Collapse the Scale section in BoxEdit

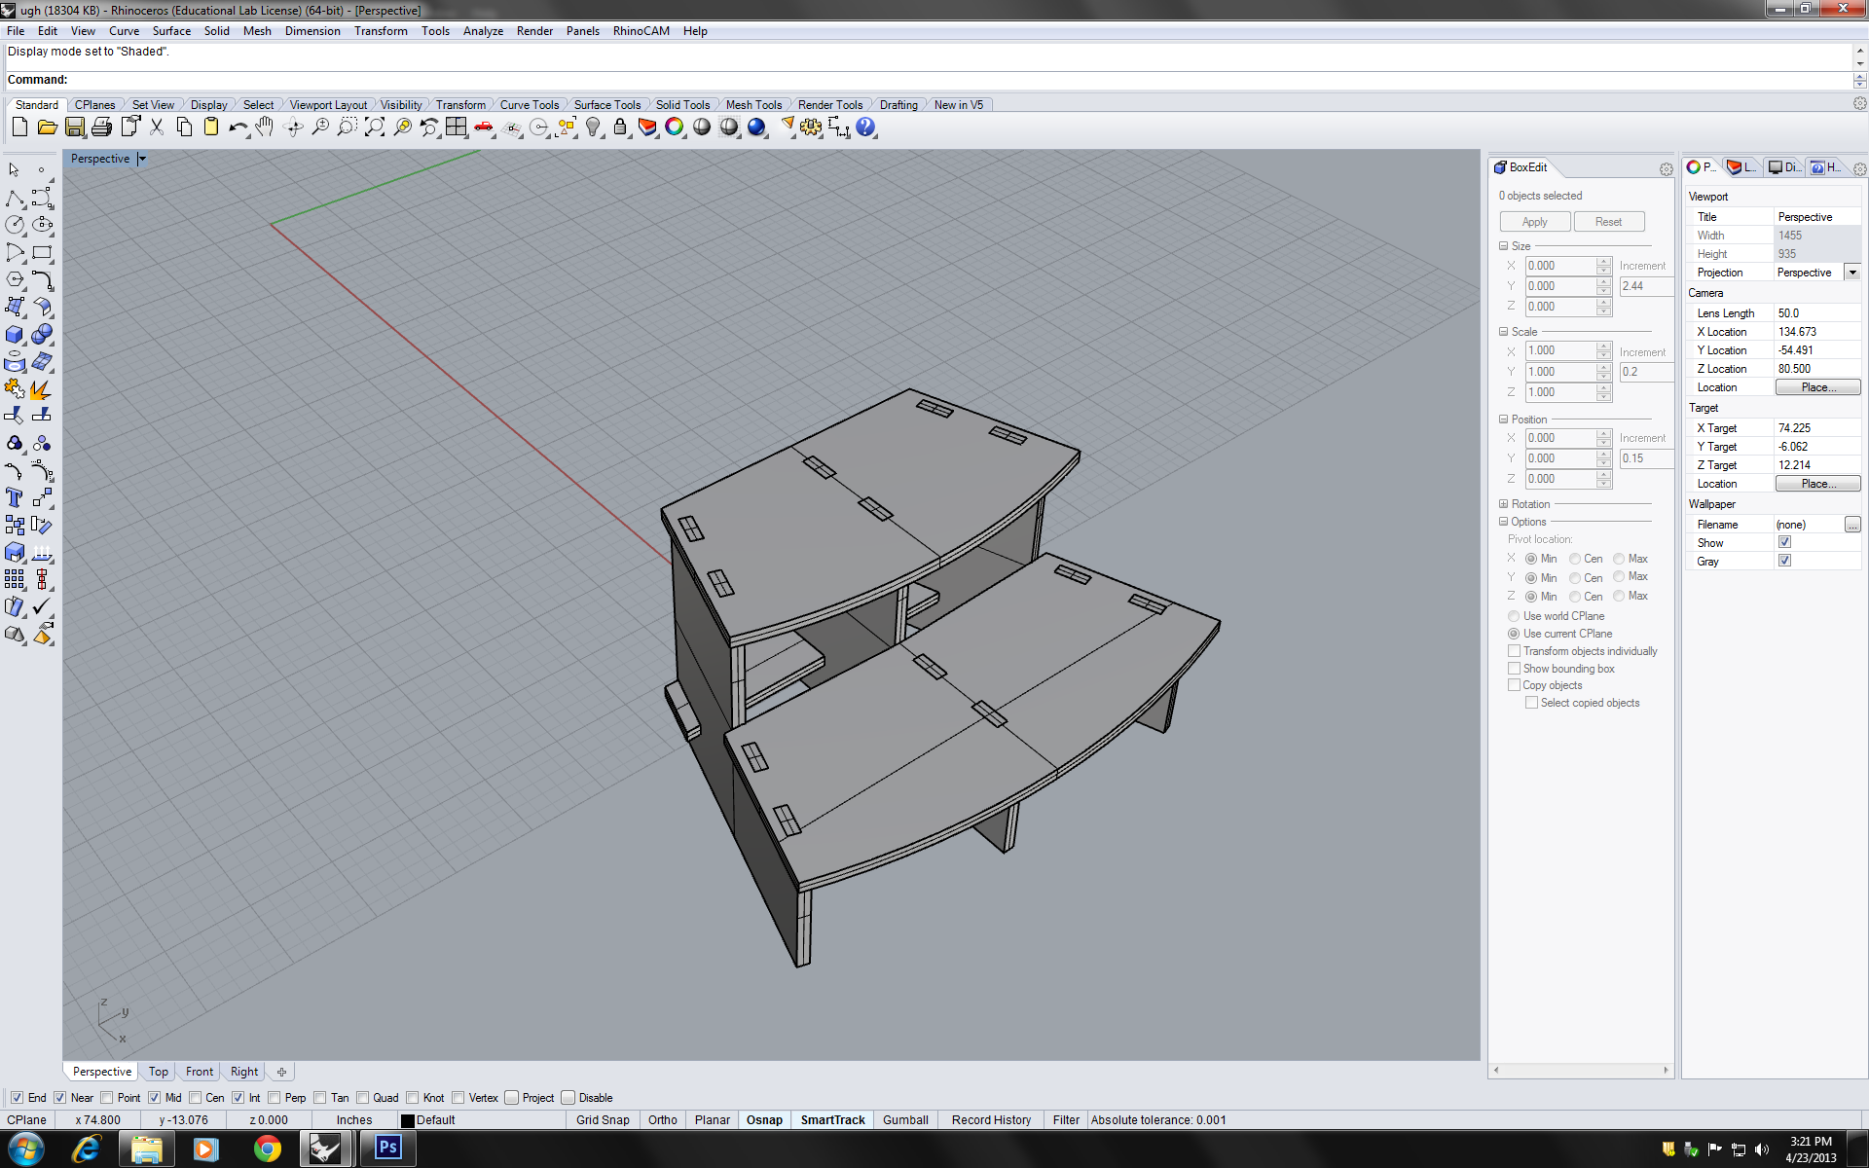pos(1503,332)
